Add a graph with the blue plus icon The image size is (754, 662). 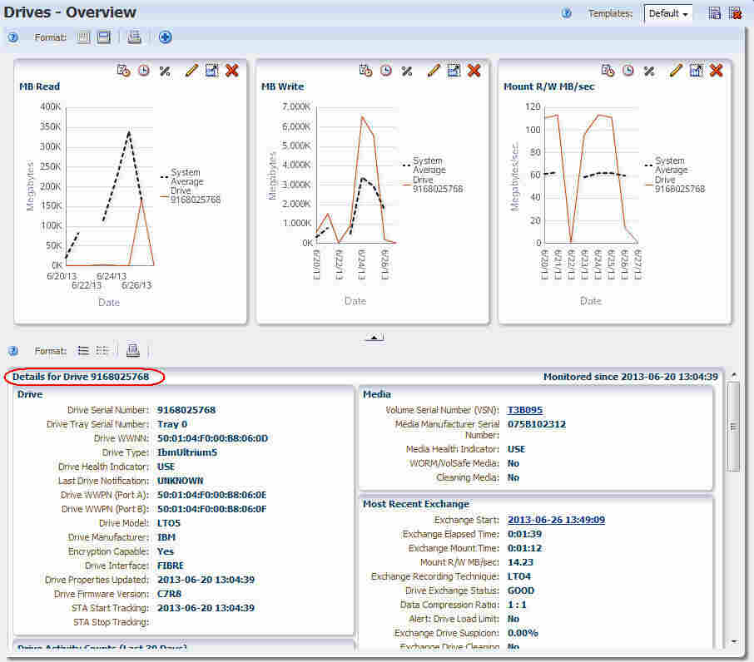(165, 37)
